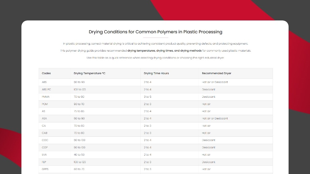This screenshot has height=174, width=310.
Task: Select the ABS PC code cell
Action: click(x=46, y=89)
